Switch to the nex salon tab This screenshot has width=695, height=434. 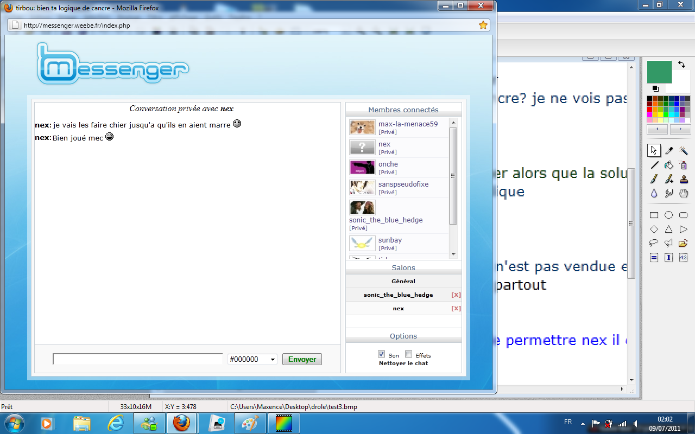point(399,309)
